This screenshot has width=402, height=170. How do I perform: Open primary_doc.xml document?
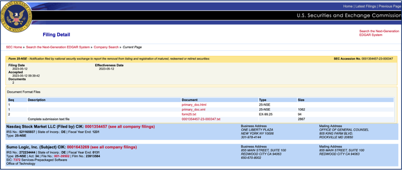click(193, 109)
